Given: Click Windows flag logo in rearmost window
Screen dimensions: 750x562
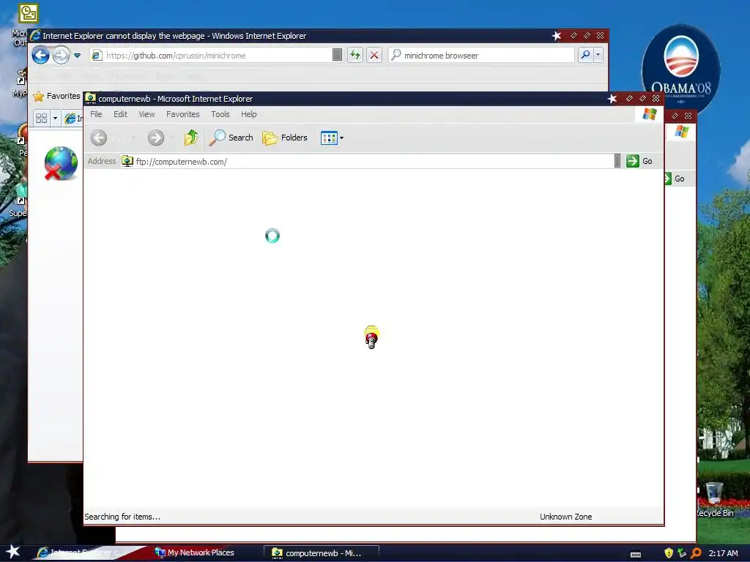Looking at the screenshot, I should click(682, 132).
